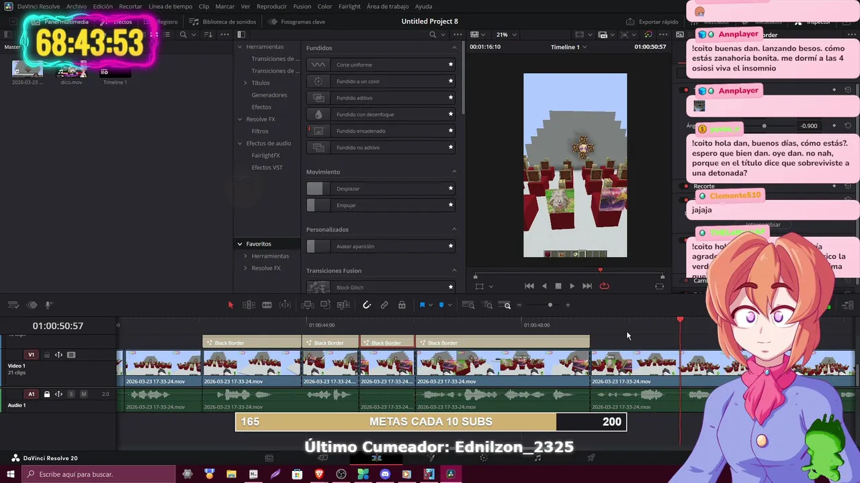Image resolution: width=860 pixels, height=483 pixels.
Task: Activate the Trim Edit mode tool
Action: (249, 305)
